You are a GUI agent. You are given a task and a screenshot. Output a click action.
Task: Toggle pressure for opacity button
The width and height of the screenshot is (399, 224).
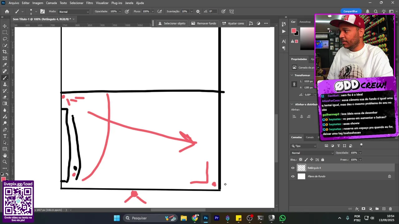coord(127,12)
